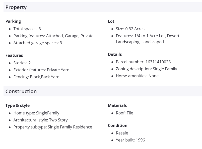Click the Architectural style: Two Story line

point(40,120)
